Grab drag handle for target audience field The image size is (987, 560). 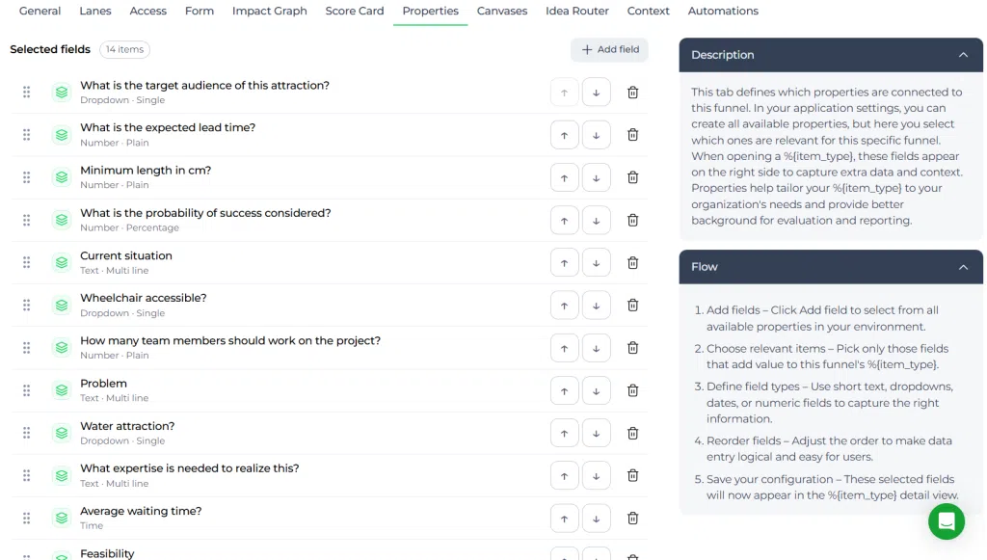coord(26,93)
